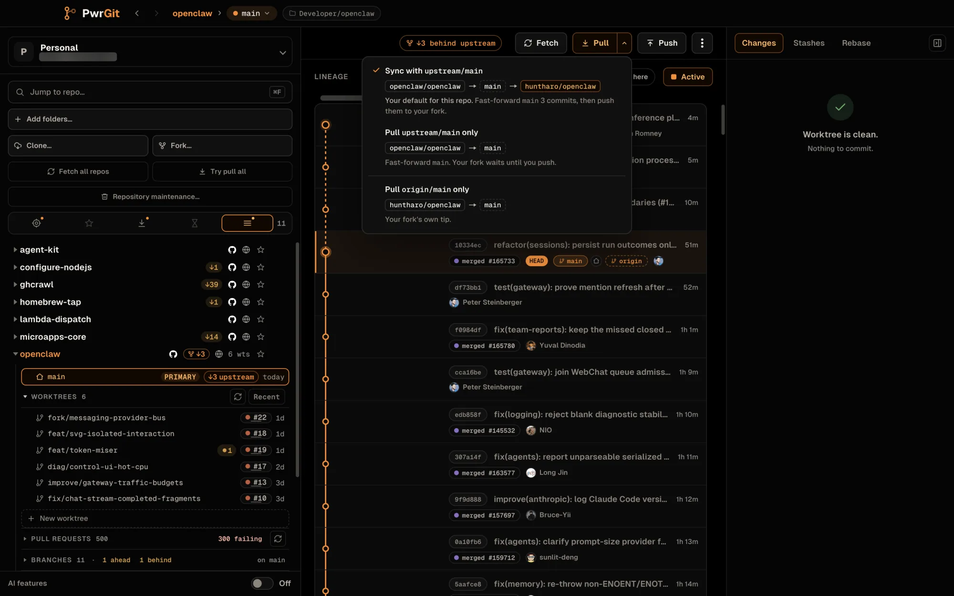Screen dimensions: 954x596
Task: Expand the Personal account selector
Action: (x=150, y=51)
